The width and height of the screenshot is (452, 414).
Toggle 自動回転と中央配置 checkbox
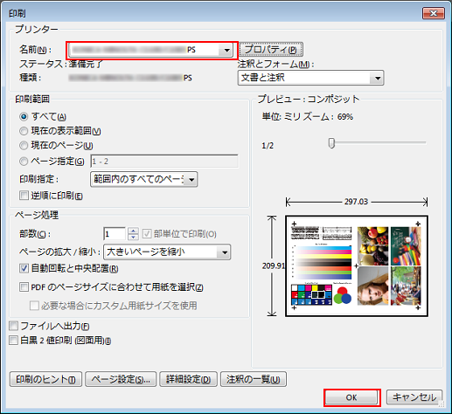point(24,268)
